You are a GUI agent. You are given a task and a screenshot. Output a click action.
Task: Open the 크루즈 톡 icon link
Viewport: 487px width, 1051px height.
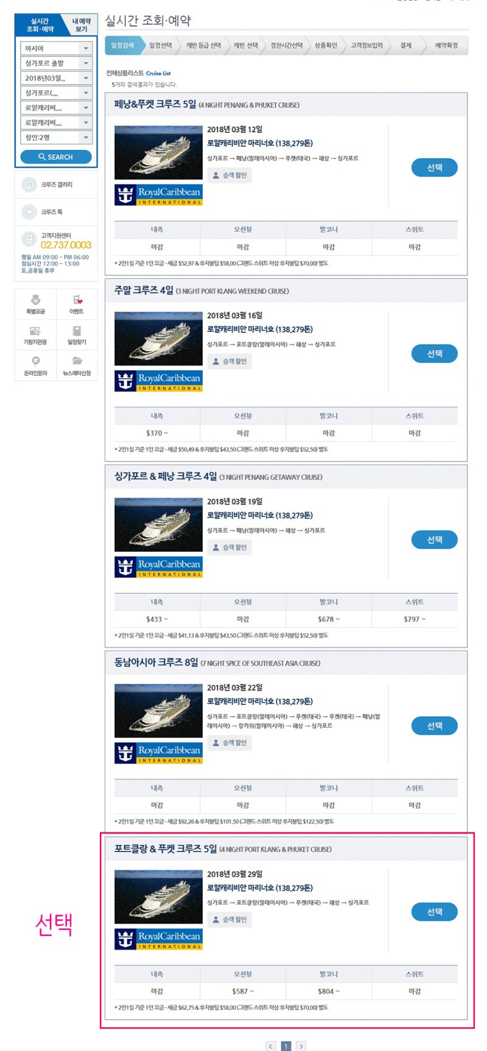[x=56, y=212]
